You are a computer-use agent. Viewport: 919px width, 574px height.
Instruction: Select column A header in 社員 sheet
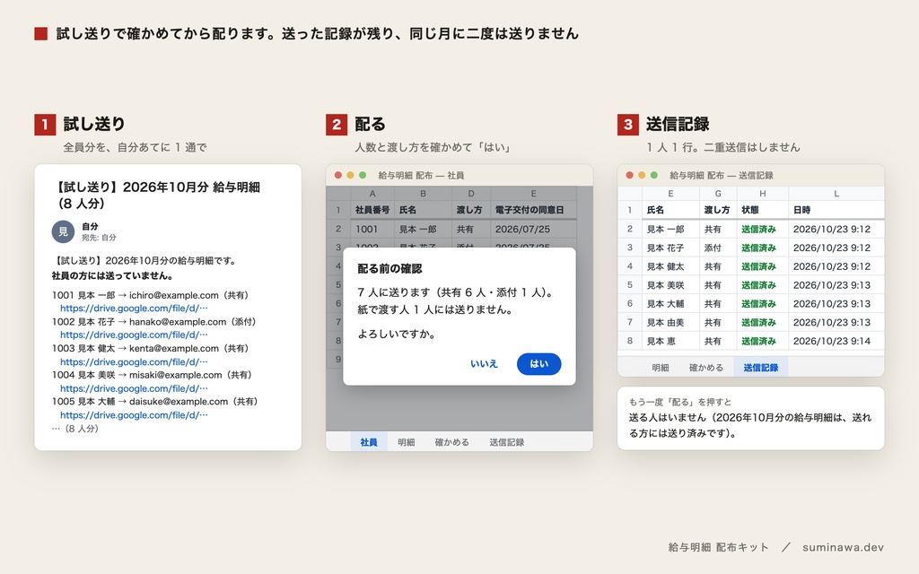372,194
